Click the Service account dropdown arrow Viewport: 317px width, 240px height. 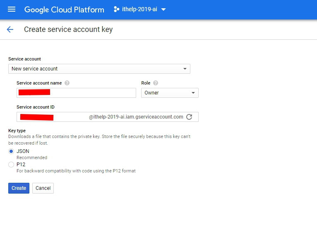(x=185, y=69)
